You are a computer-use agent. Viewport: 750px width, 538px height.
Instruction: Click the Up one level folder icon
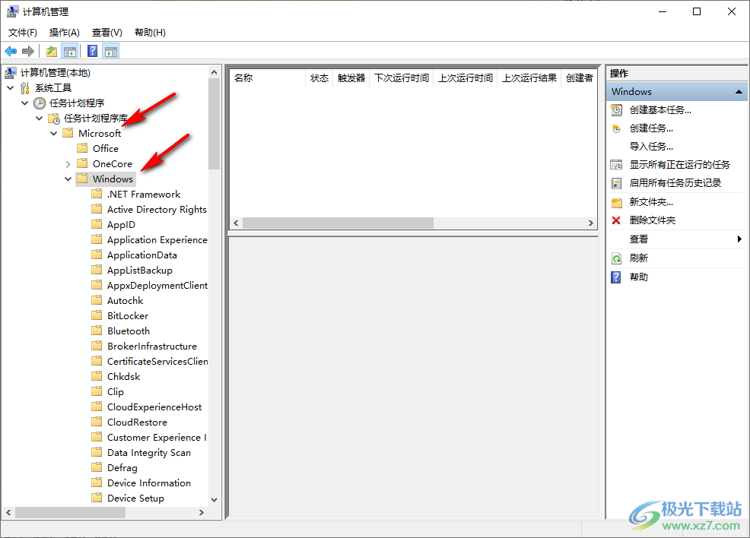point(52,51)
